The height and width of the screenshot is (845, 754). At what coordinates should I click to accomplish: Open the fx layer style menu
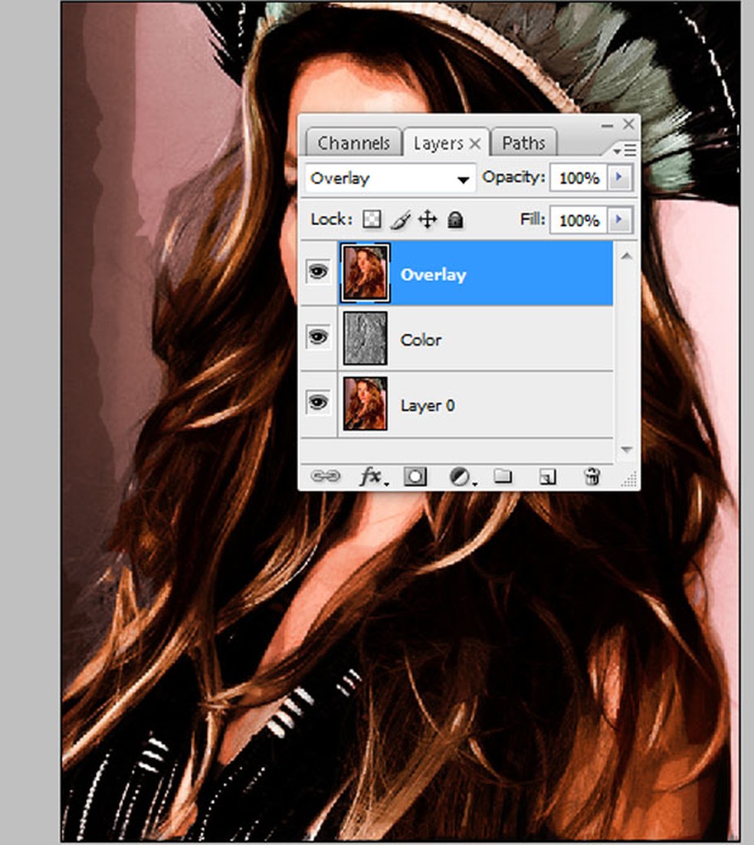click(x=373, y=477)
